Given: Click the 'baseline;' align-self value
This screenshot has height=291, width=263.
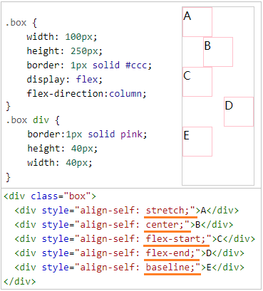Looking at the screenshot, I should pyautogui.click(x=170, y=268).
